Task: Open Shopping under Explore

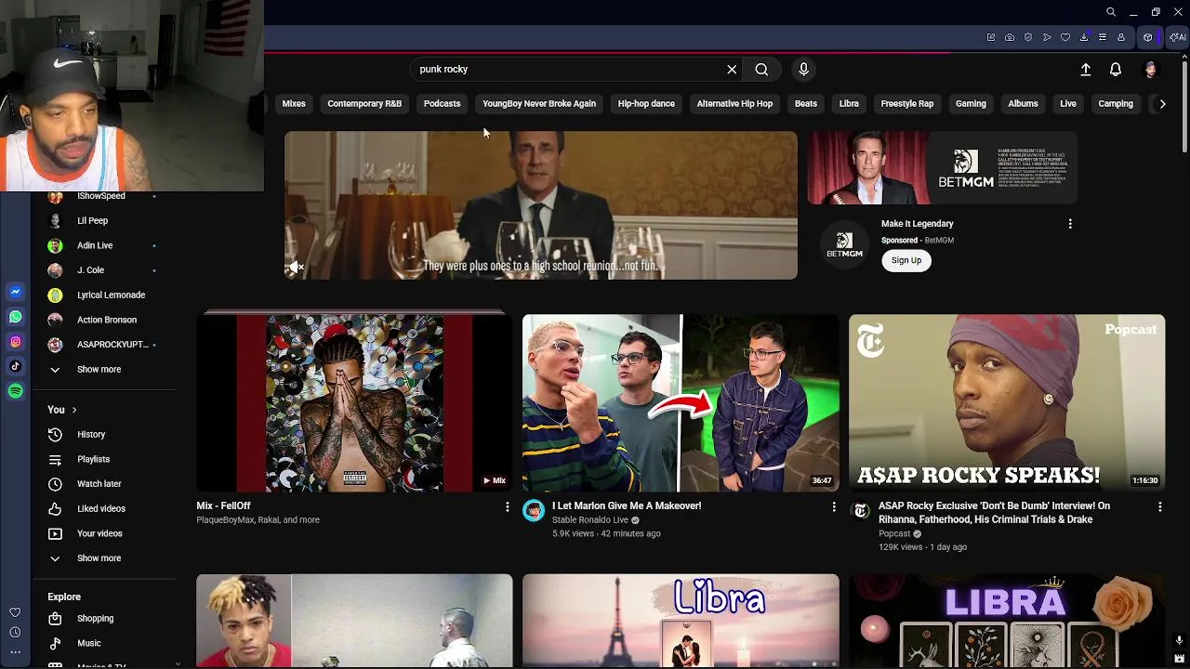Action: pyautogui.click(x=95, y=619)
